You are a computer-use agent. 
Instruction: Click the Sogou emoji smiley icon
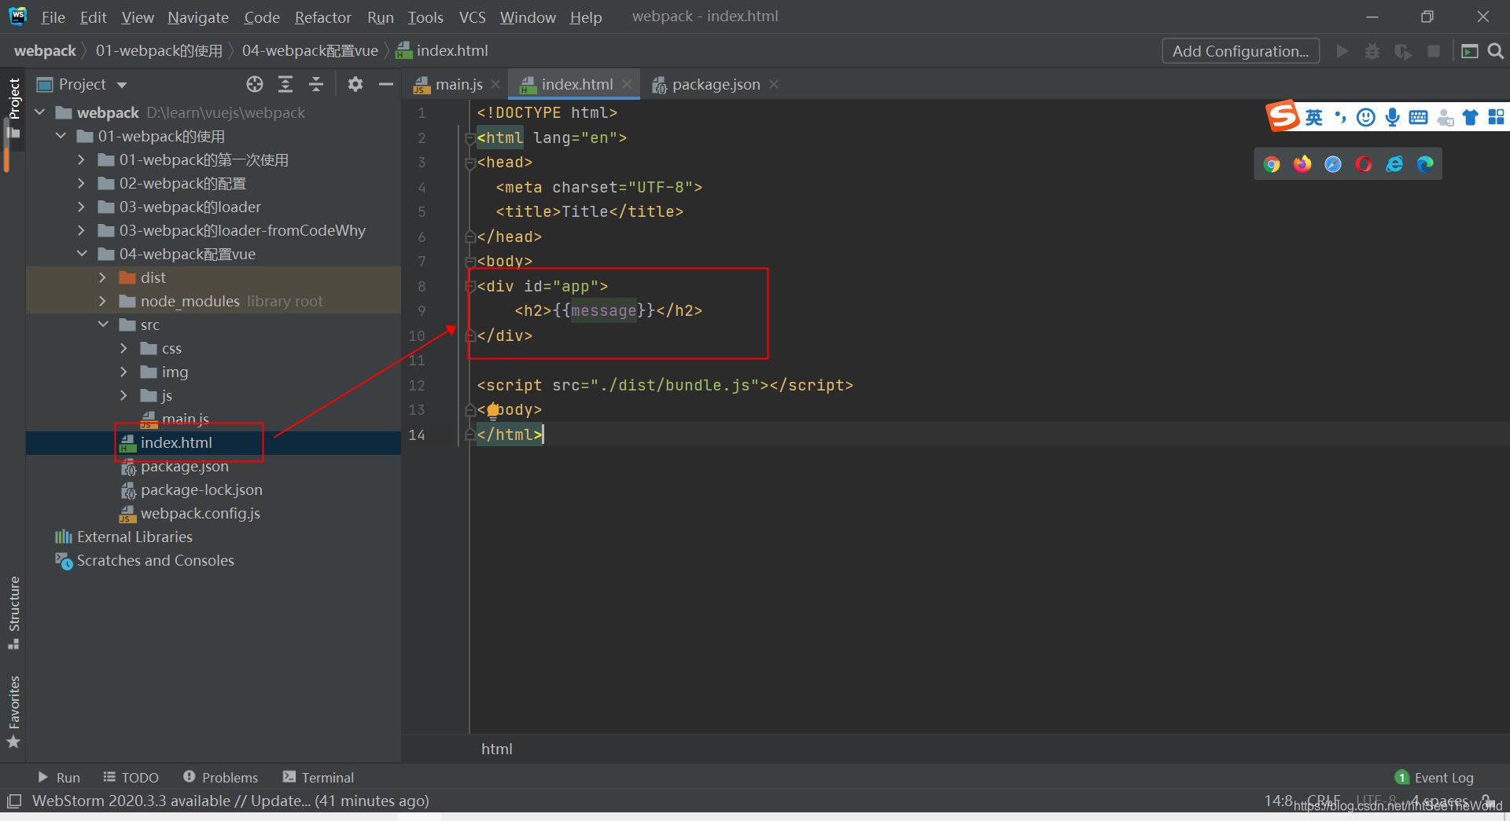(1366, 117)
